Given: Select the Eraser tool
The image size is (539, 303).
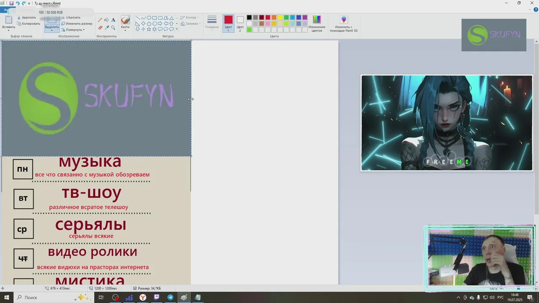Looking at the screenshot, I should point(100,27).
